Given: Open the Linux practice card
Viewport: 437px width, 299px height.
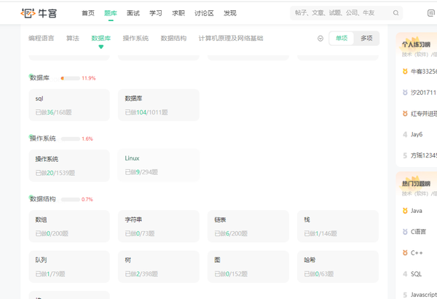Looking at the screenshot, I should coord(159,166).
